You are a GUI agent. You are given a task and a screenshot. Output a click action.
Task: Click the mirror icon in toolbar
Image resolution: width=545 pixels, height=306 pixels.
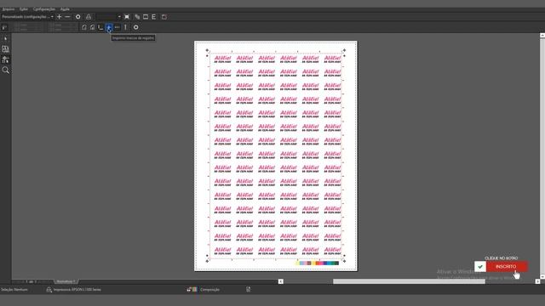(153, 17)
